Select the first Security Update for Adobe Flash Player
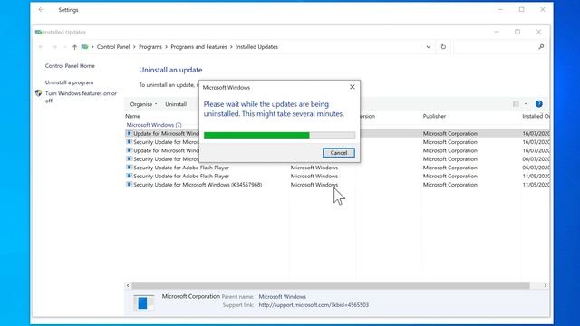 pyautogui.click(x=181, y=168)
